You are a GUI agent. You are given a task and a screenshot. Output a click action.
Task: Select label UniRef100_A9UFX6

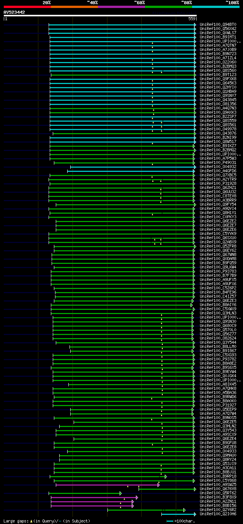click(x=218, y=284)
